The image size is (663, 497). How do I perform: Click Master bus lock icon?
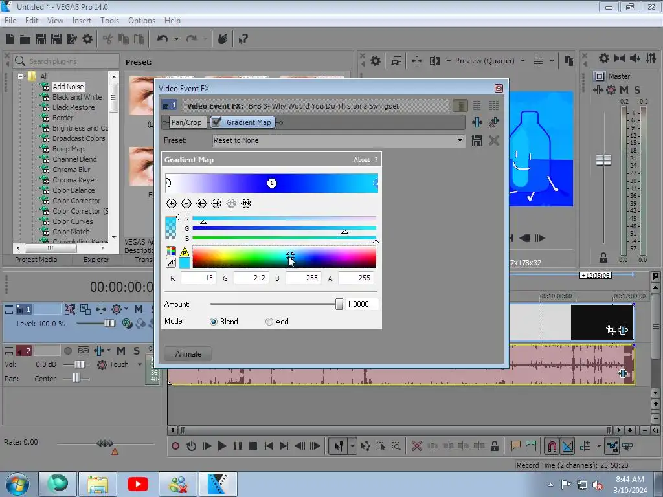click(x=603, y=258)
